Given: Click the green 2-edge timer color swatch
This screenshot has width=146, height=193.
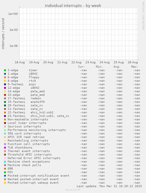Looking at the screenshot, I should 5,70.
